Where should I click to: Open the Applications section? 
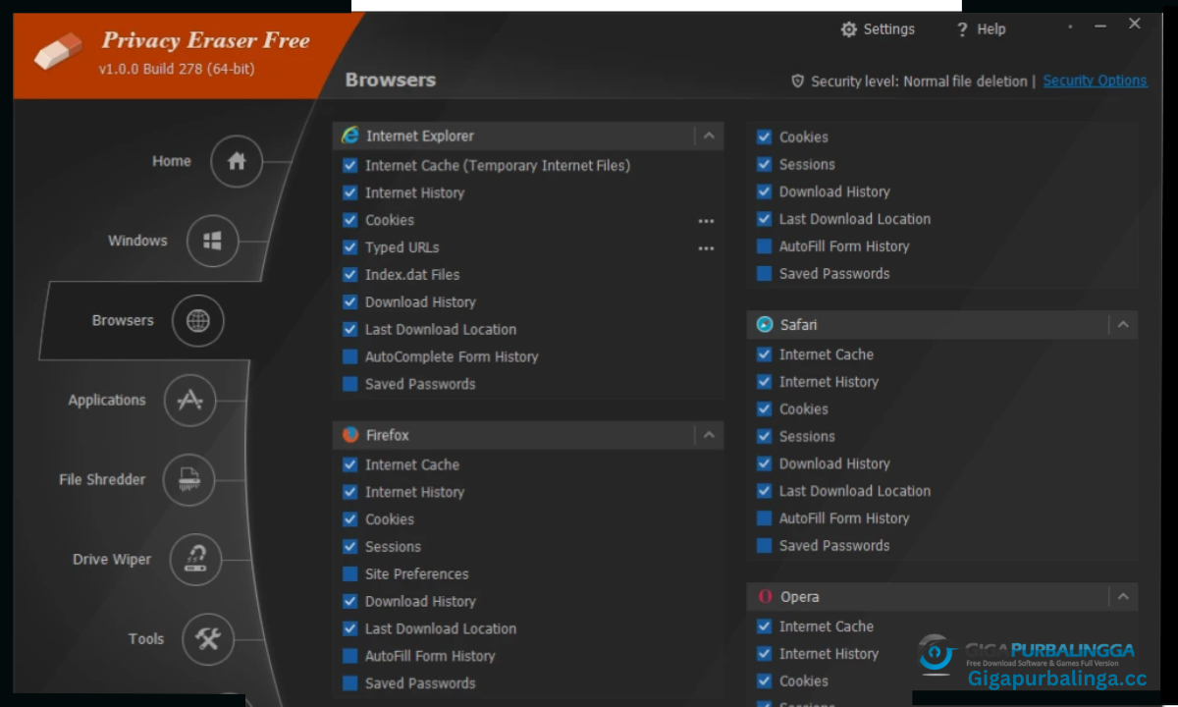point(107,401)
